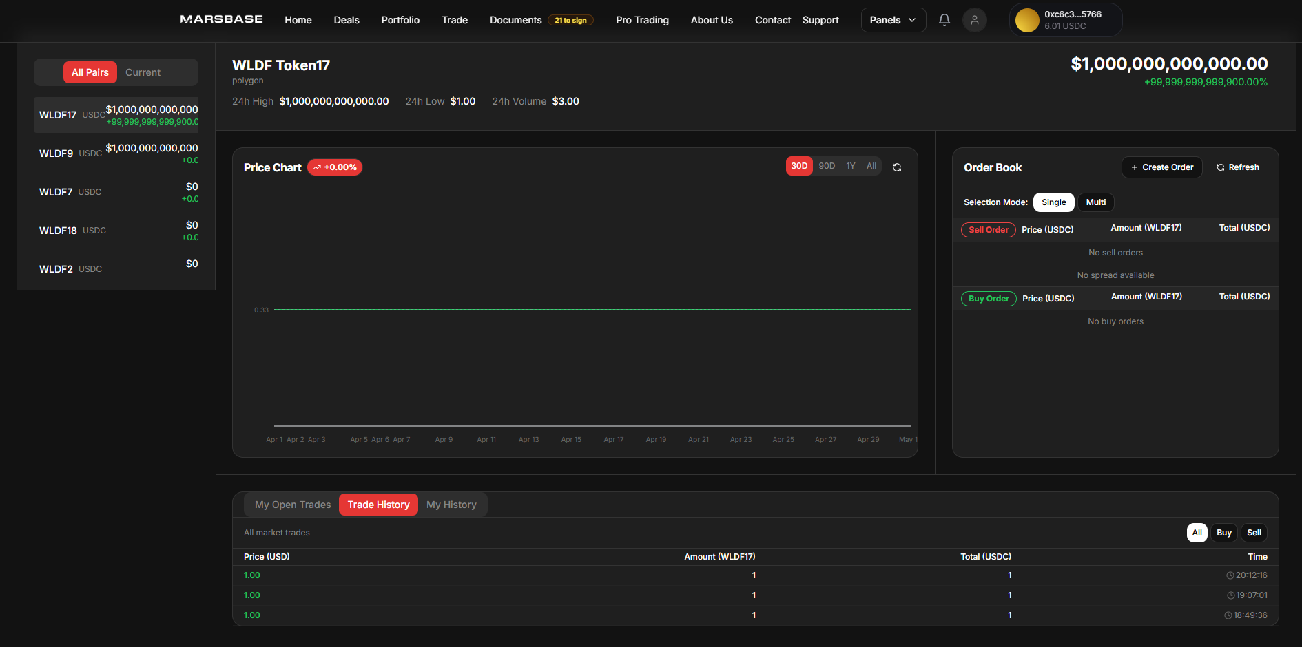This screenshot has height=647, width=1302.
Task: Click the Marsbase logo
Action: click(x=220, y=19)
